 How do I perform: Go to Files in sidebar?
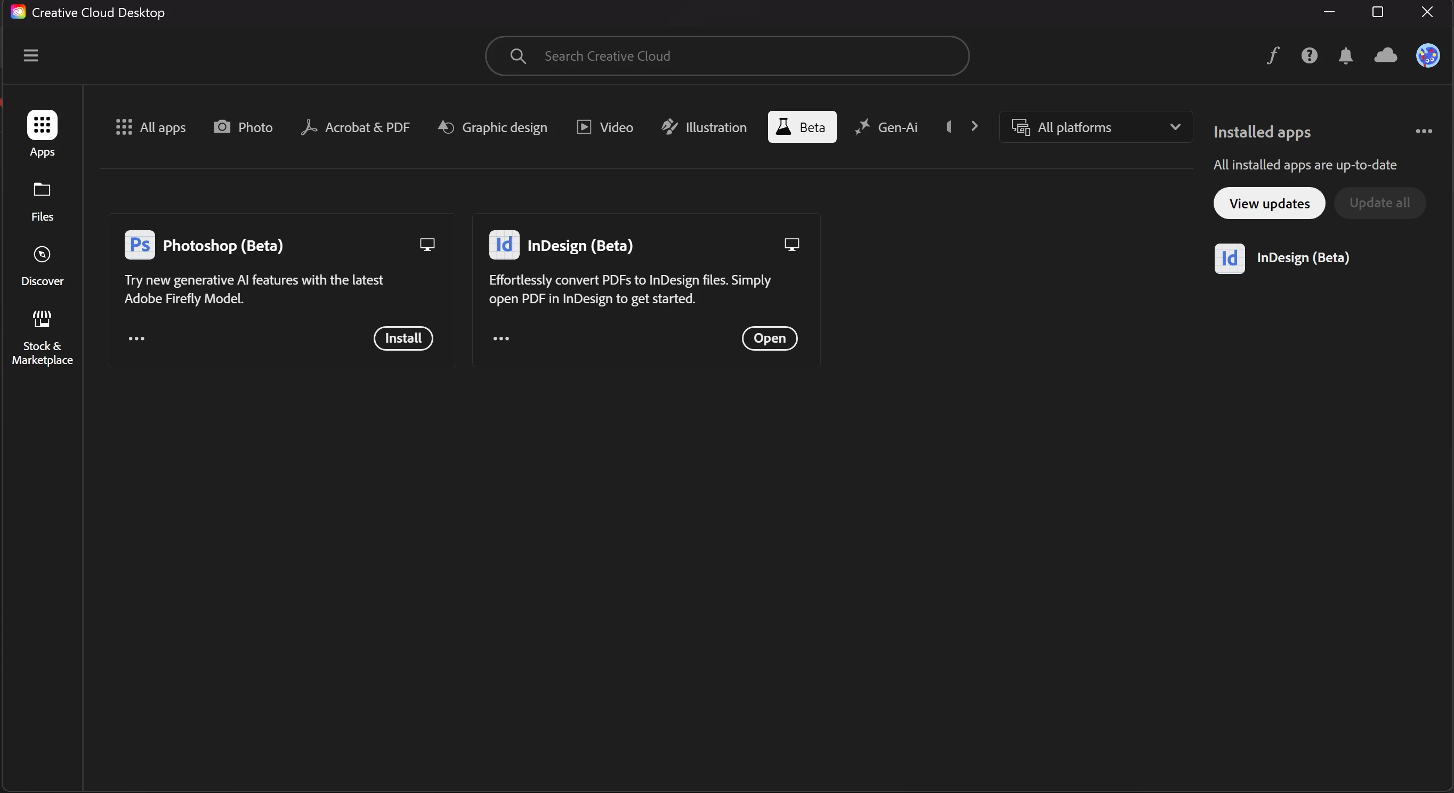pyautogui.click(x=42, y=201)
